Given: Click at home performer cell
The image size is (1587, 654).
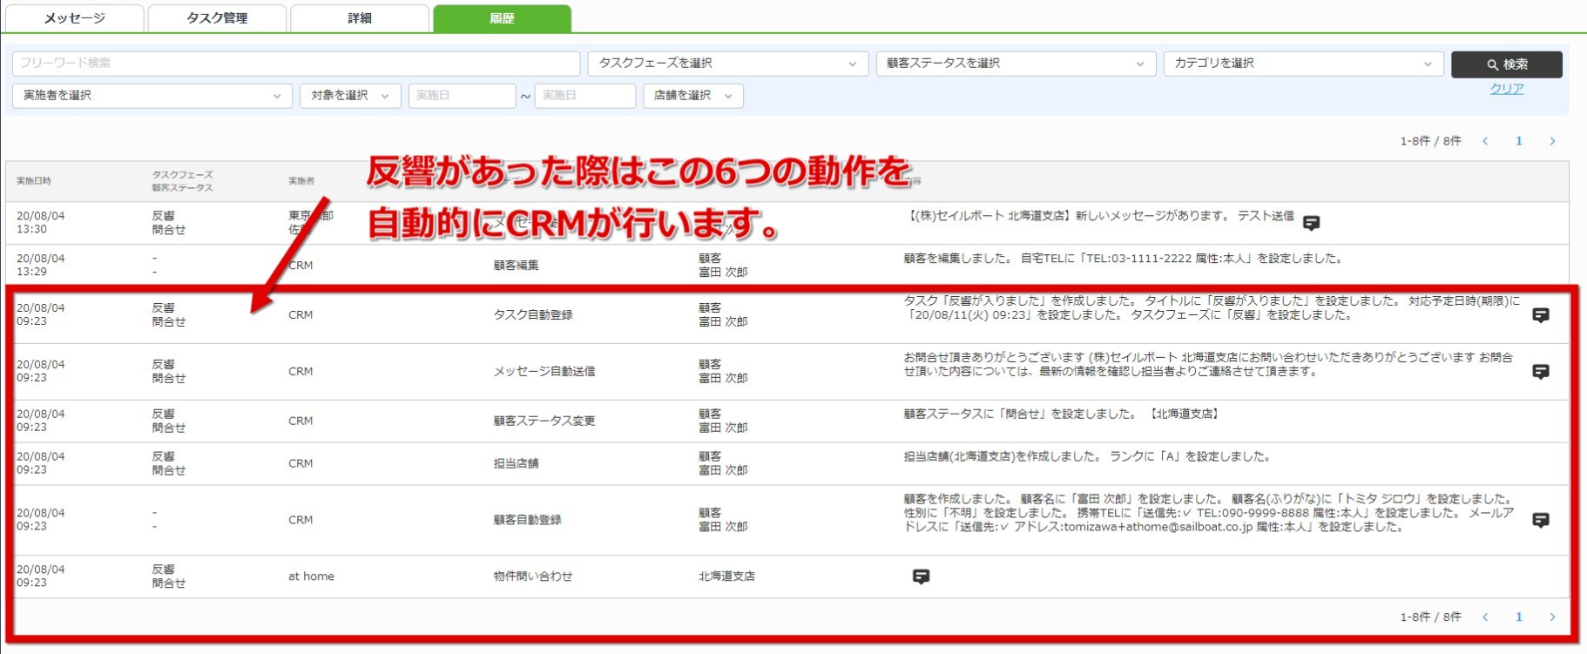Looking at the screenshot, I should coord(311,576).
